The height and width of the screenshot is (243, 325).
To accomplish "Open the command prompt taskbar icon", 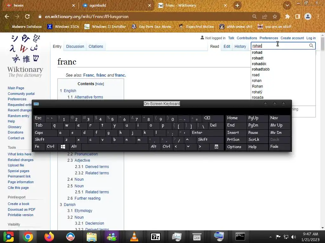I will pyautogui.click(x=240, y=237).
